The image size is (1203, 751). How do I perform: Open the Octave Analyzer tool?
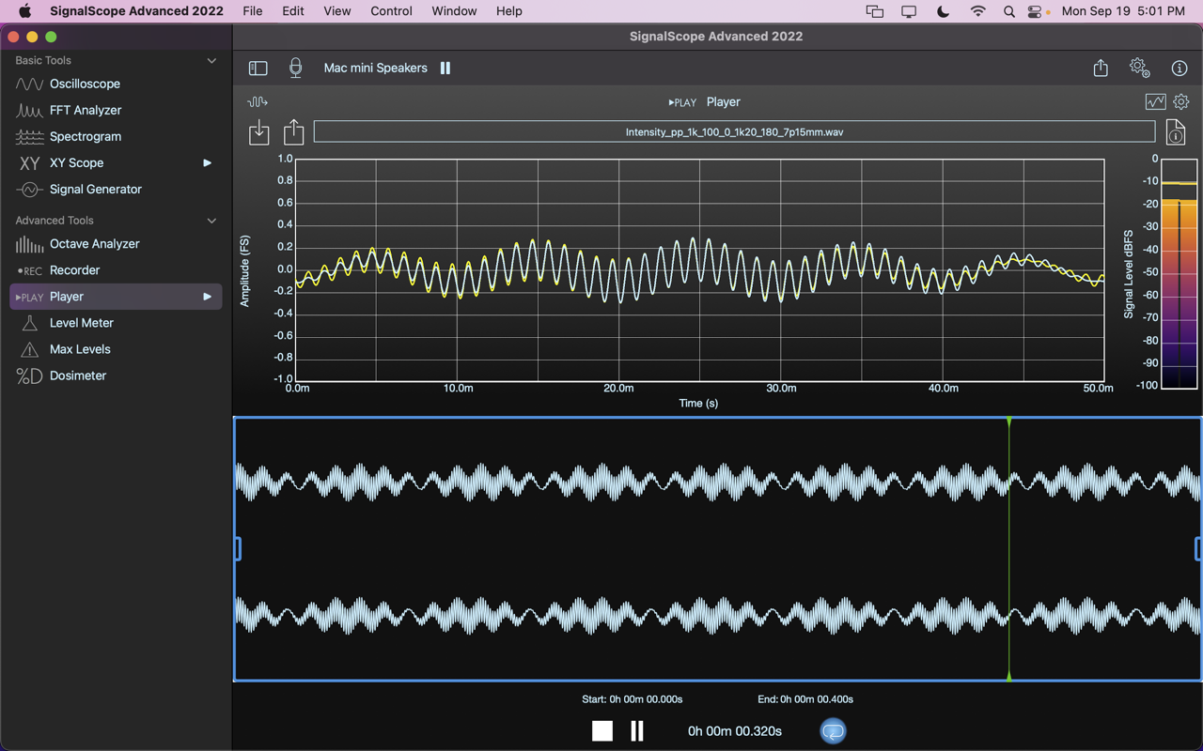(x=94, y=243)
